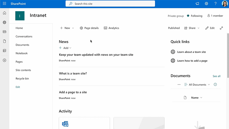This screenshot has height=129, width=229.
Task: Click the SharePoint brand label
Action: point(18,4)
